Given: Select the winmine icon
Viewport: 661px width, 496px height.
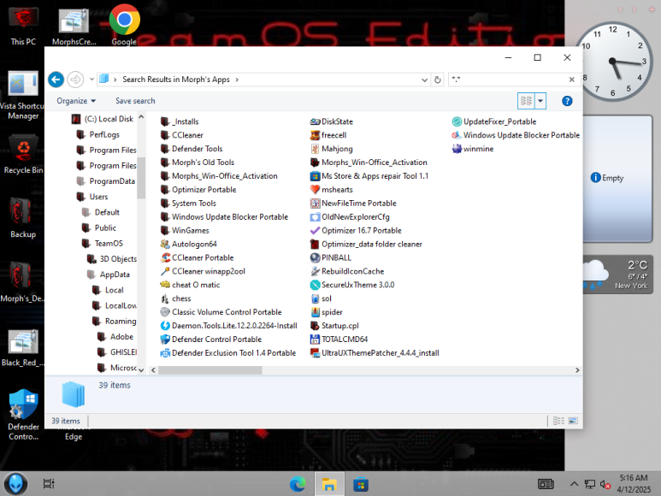Looking at the screenshot, I should coord(457,149).
